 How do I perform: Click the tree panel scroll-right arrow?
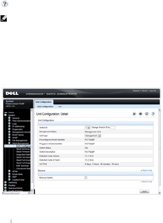click(x=29, y=193)
